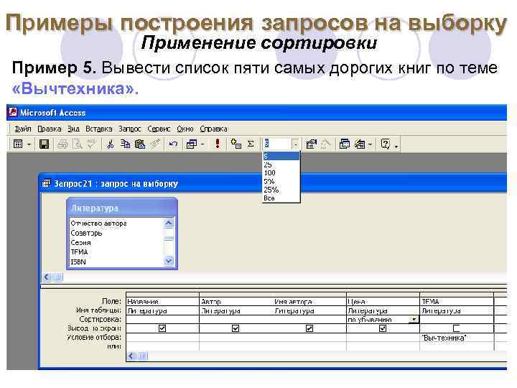Toggle 'Вывод на экран' checkbox for Цена

point(383,328)
